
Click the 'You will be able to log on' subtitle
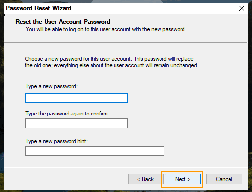coord(106,29)
